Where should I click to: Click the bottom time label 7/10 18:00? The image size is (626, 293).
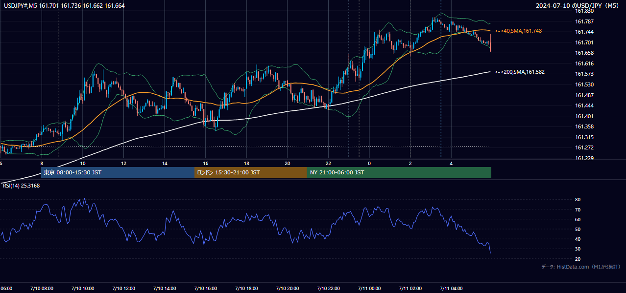246,288
